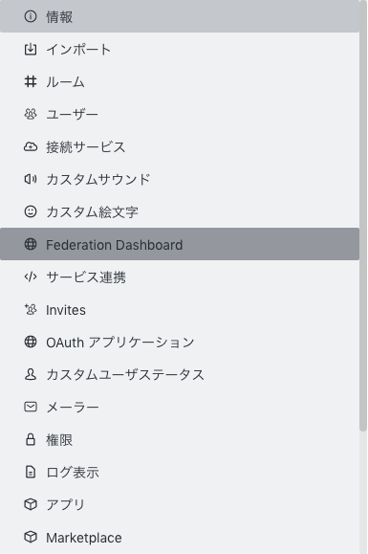Open the インポート item
368x554 pixels.
[180, 49]
